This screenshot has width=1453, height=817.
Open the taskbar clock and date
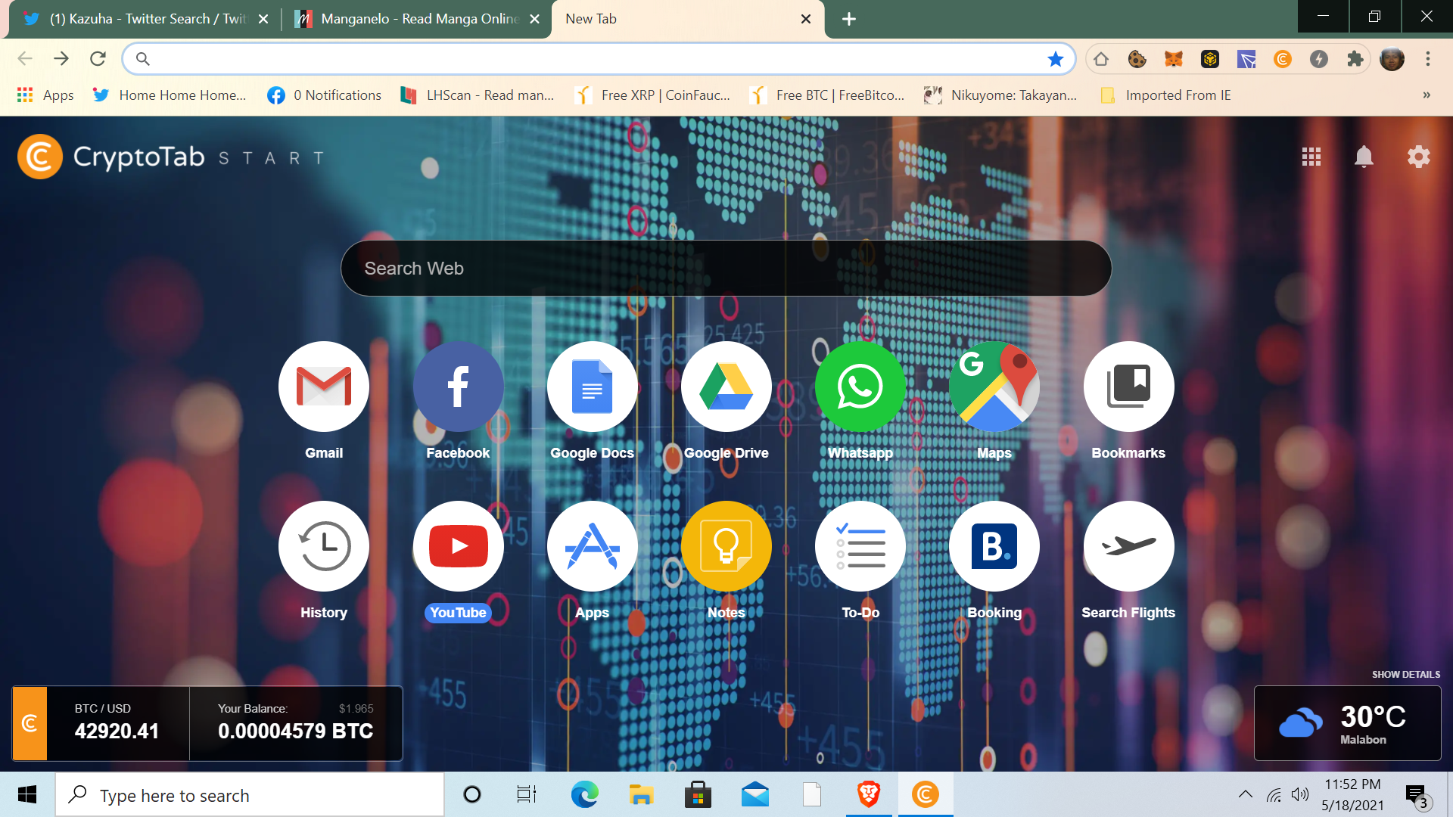pos(1353,794)
